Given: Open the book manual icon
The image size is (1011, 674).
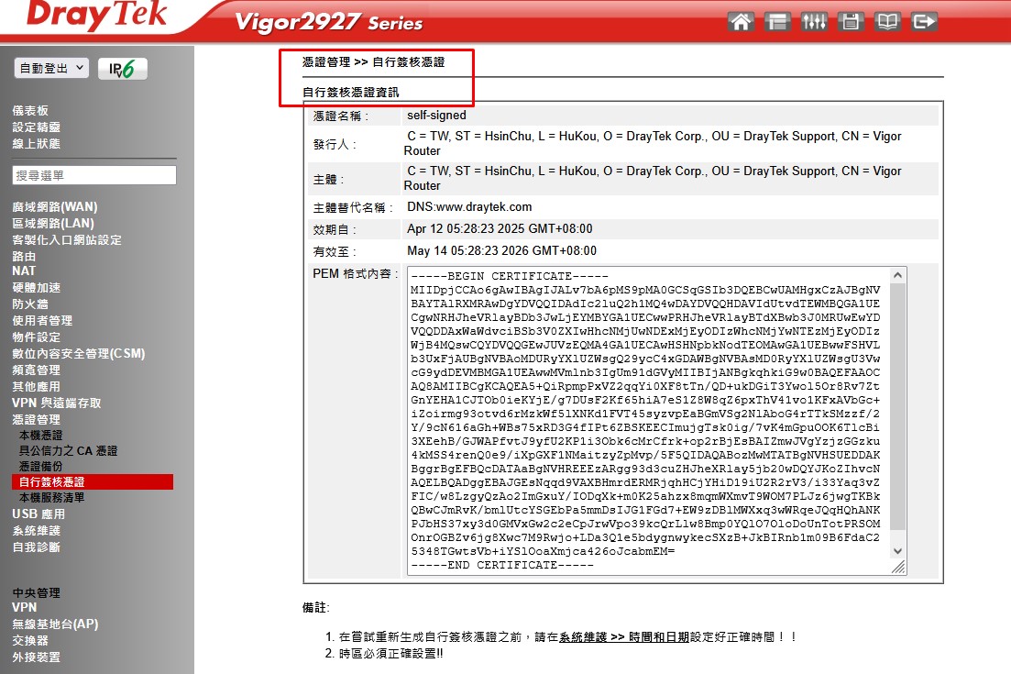Looking at the screenshot, I should (x=887, y=22).
